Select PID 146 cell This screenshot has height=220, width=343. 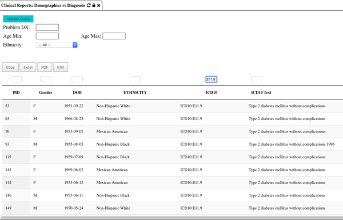click(x=16, y=195)
